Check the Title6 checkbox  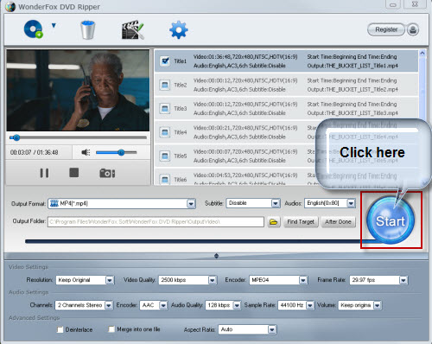coord(165,179)
